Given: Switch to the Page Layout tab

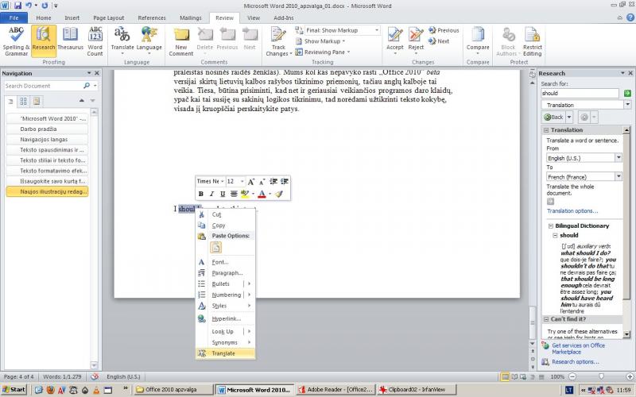Looking at the screenshot, I should pos(109,17).
